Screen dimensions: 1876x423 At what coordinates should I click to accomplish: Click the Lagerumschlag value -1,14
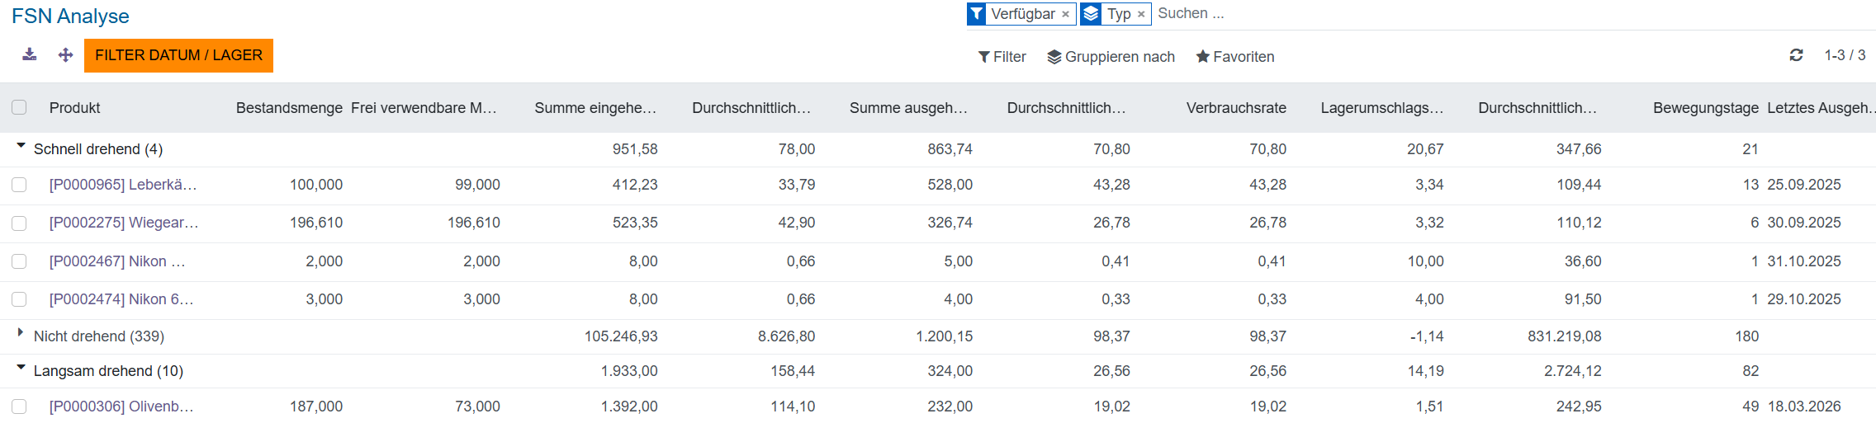(1427, 336)
